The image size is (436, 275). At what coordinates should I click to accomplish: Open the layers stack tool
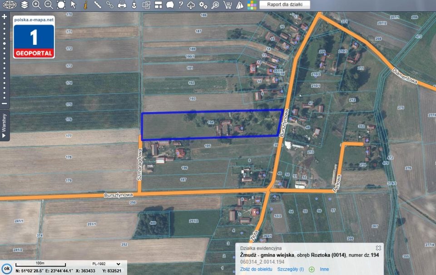click(25, 5)
